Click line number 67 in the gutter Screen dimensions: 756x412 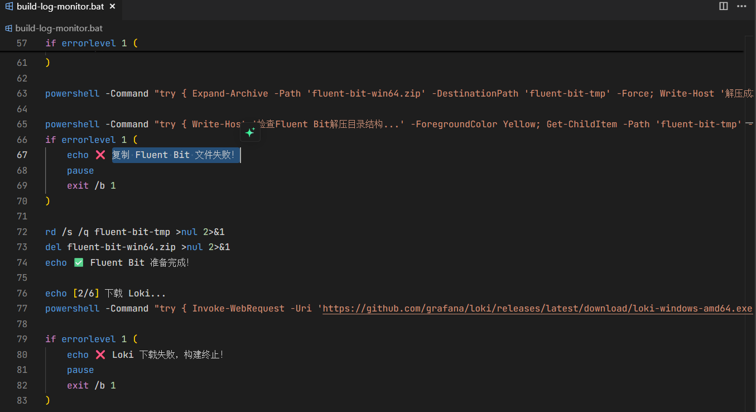pos(22,155)
